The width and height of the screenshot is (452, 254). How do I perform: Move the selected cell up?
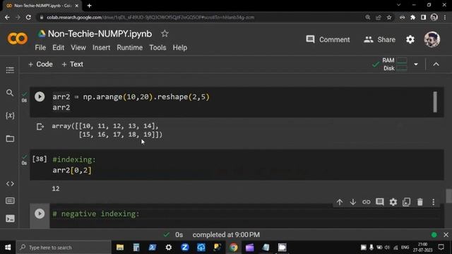(340, 202)
